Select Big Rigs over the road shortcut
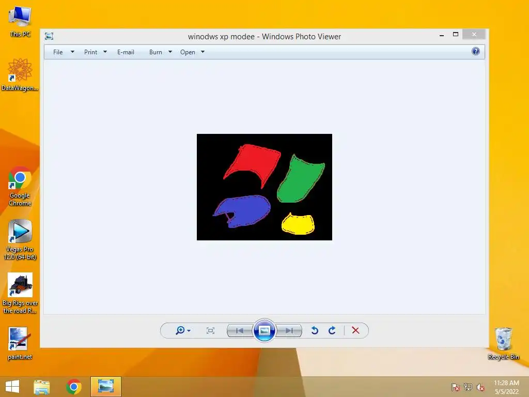Viewport: 529px width, 397px height. (20, 294)
